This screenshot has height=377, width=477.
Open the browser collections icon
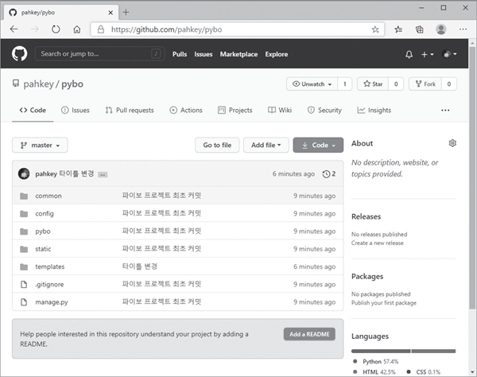coord(419,29)
